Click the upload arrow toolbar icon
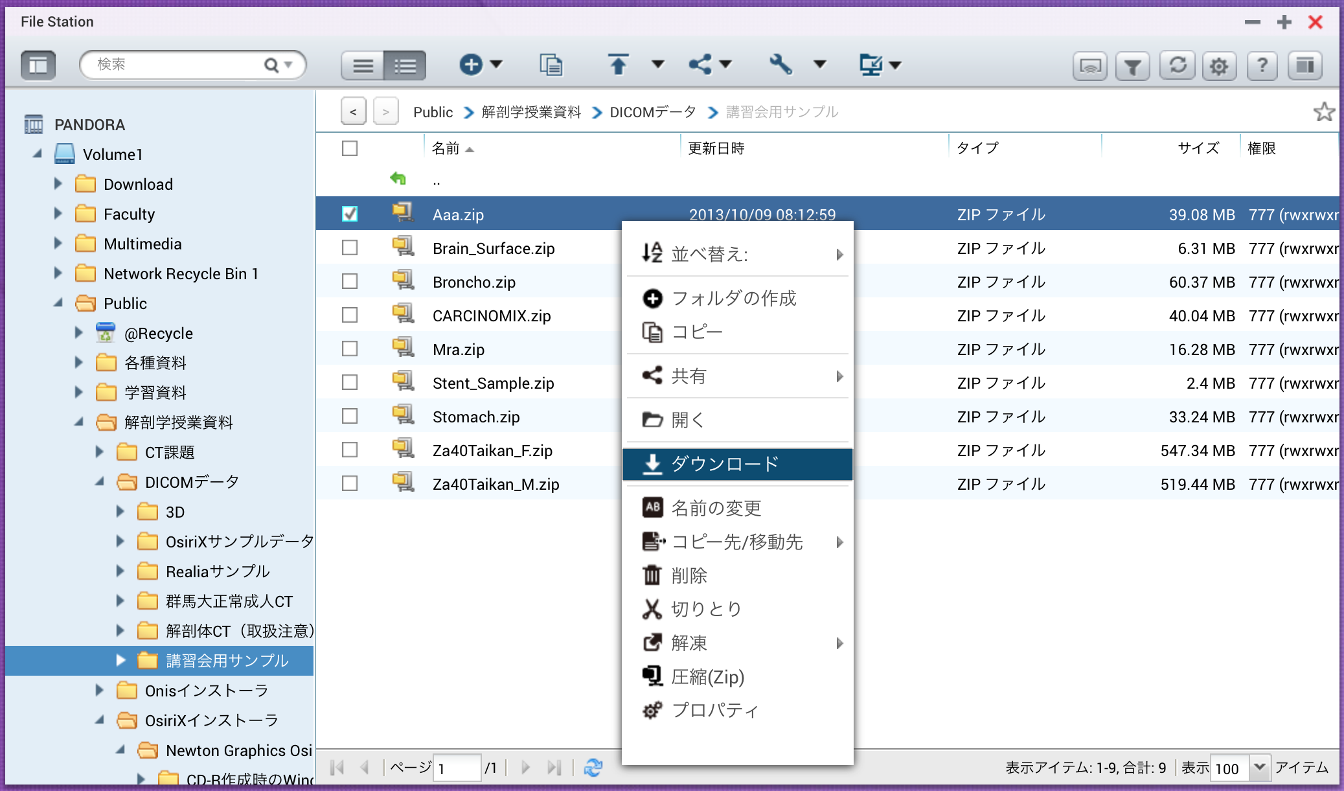This screenshot has height=791, width=1344. 618,64
